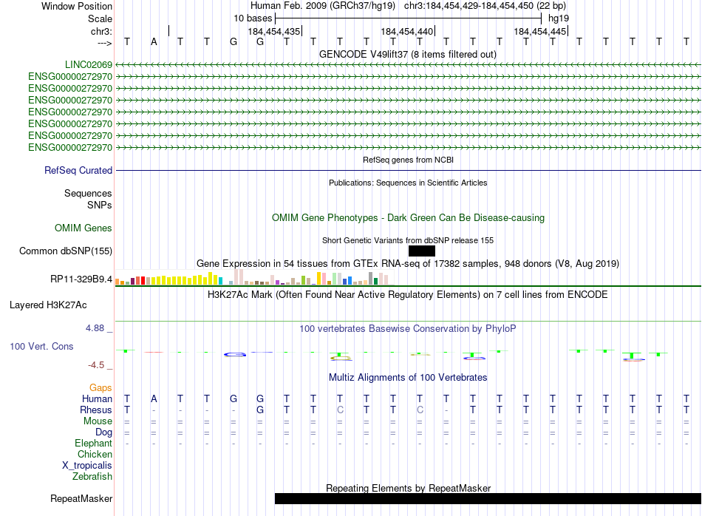Click Repeating Elements by RepeatMasker title
This screenshot has height=516, width=702.
[x=409, y=488]
